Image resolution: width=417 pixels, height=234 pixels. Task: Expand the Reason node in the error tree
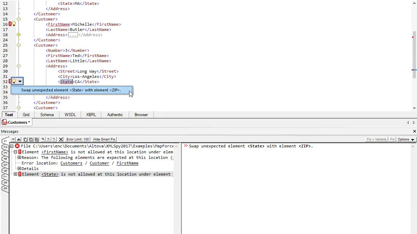pos(19,158)
